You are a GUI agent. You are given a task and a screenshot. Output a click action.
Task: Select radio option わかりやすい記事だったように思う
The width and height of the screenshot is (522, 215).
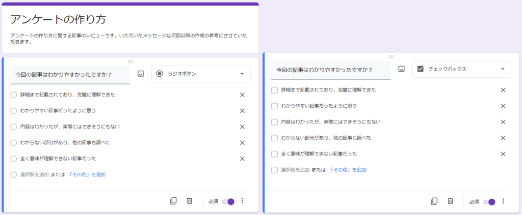click(x=14, y=111)
